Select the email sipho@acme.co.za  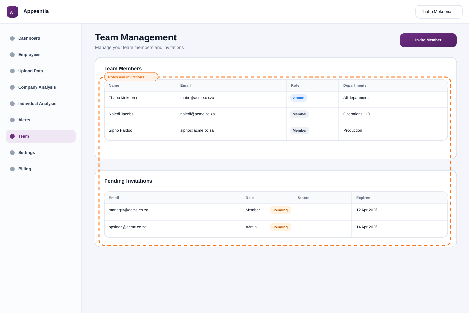pos(197,130)
